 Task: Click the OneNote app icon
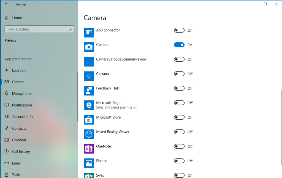pos(89,149)
